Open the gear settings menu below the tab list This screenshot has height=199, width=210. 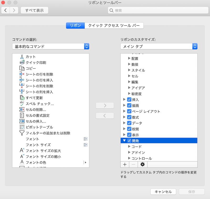143,164
